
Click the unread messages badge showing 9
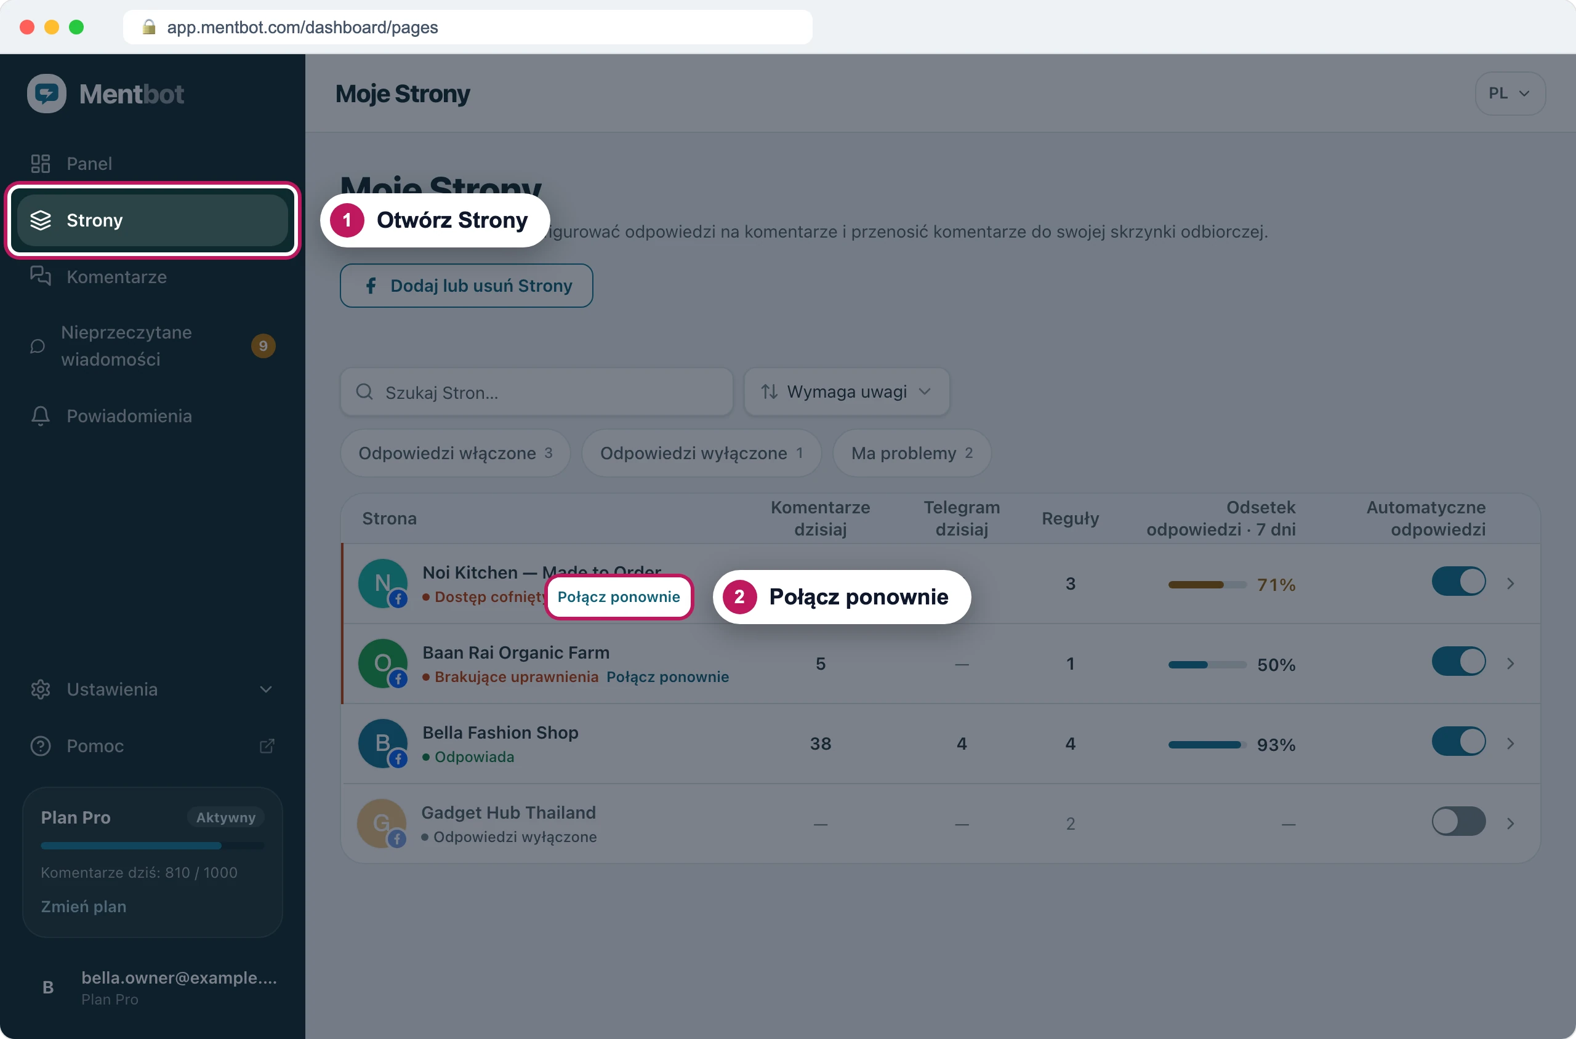(x=263, y=346)
